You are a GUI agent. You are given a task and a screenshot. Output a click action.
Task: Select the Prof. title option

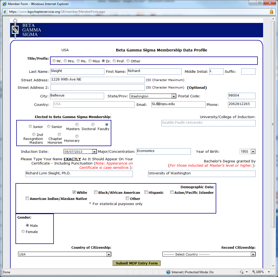114,61
